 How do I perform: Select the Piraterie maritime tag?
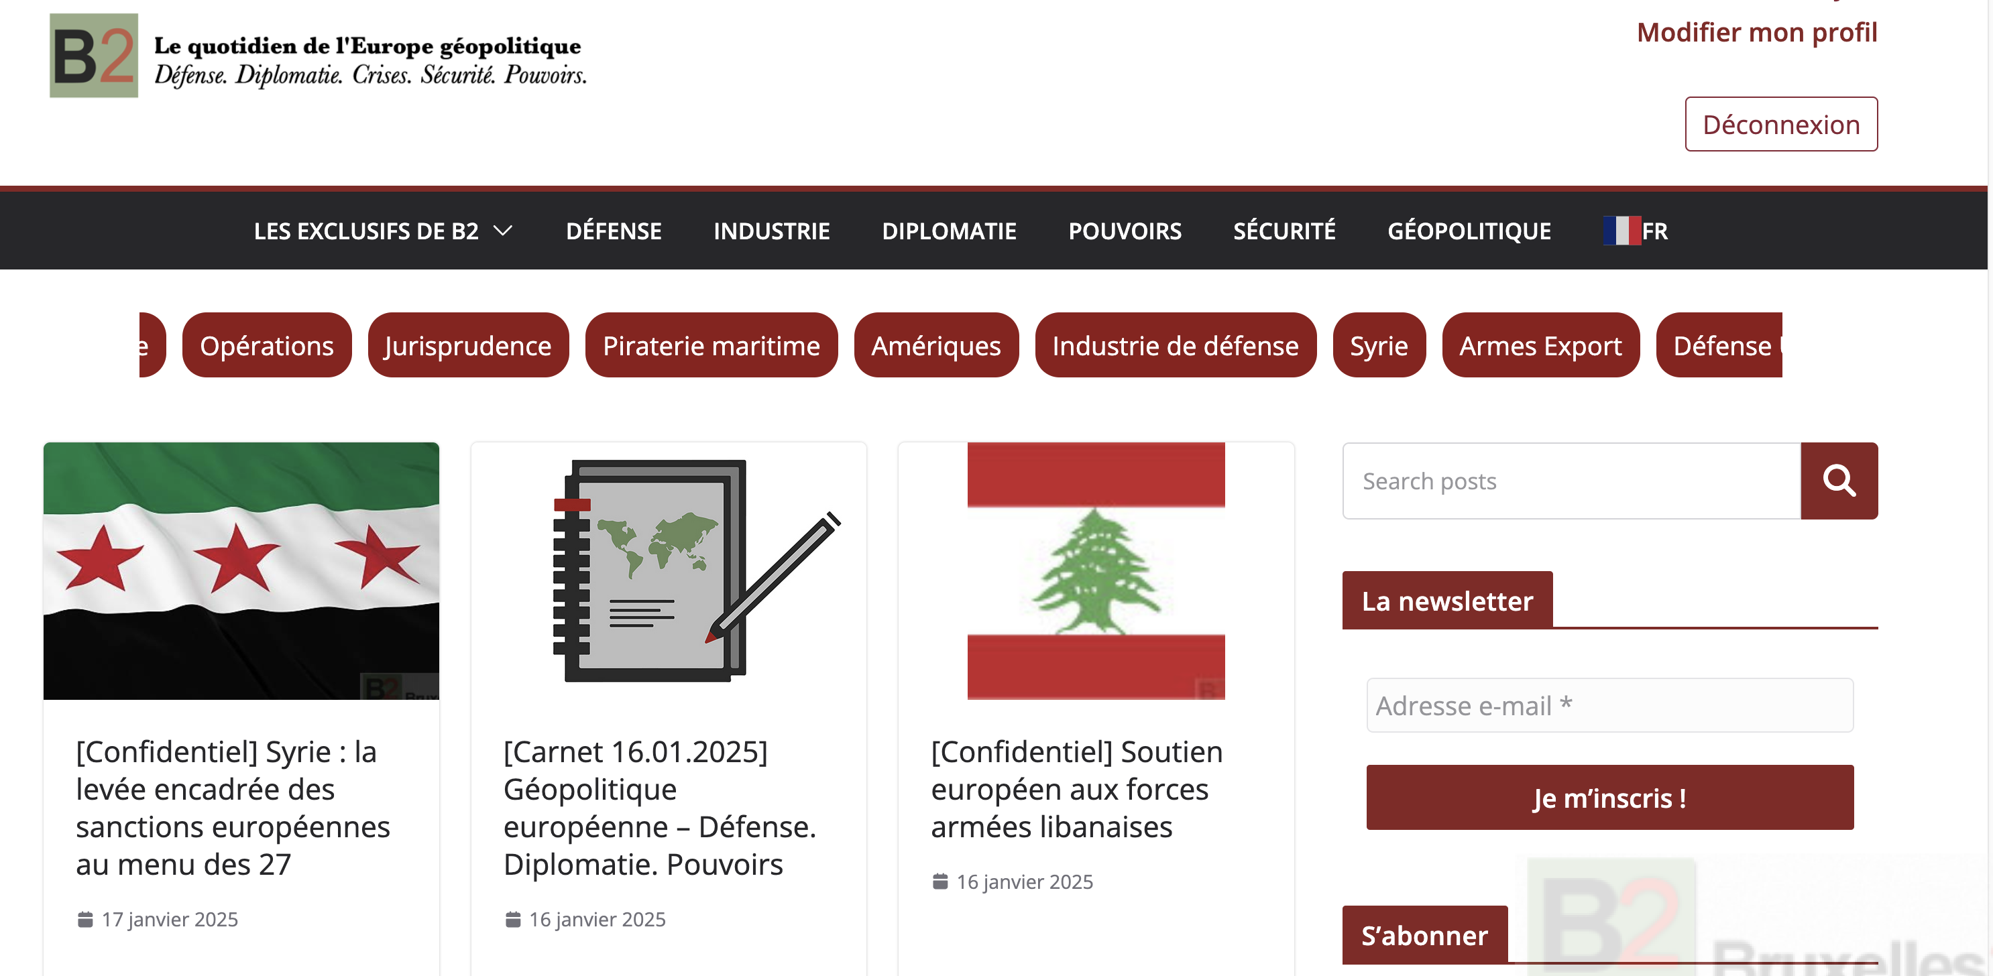coord(710,346)
